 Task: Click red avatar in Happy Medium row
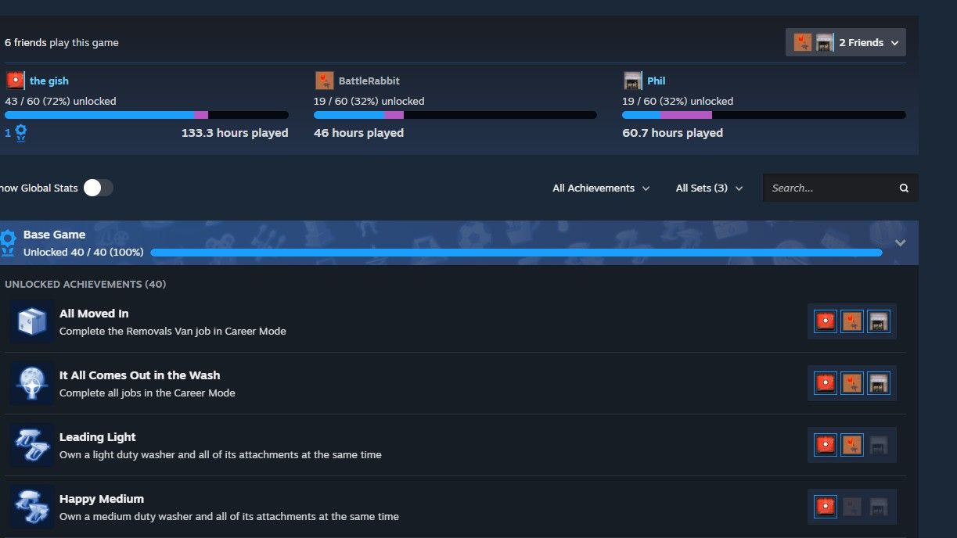pyautogui.click(x=826, y=507)
